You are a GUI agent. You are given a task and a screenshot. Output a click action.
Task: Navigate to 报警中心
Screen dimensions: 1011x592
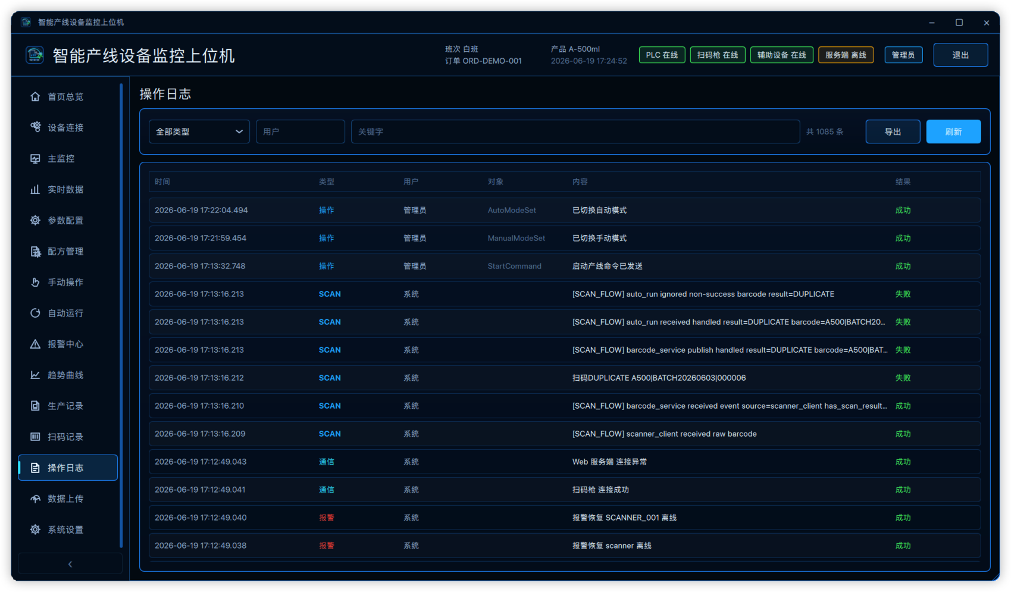[x=68, y=344]
